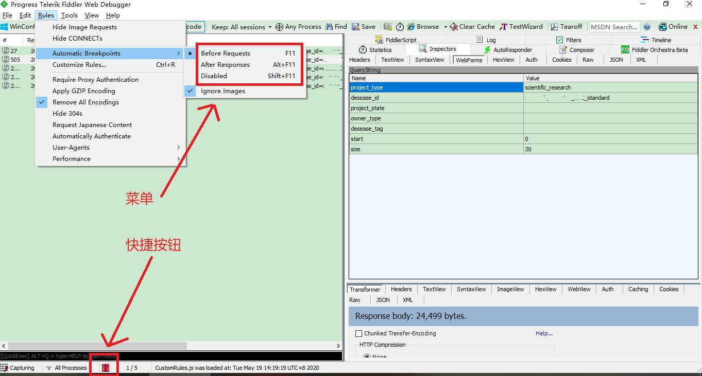The height and width of the screenshot is (376, 702).
Task: Check Chunked Transfer-Encoding checkbox
Action: coord(358,333)
